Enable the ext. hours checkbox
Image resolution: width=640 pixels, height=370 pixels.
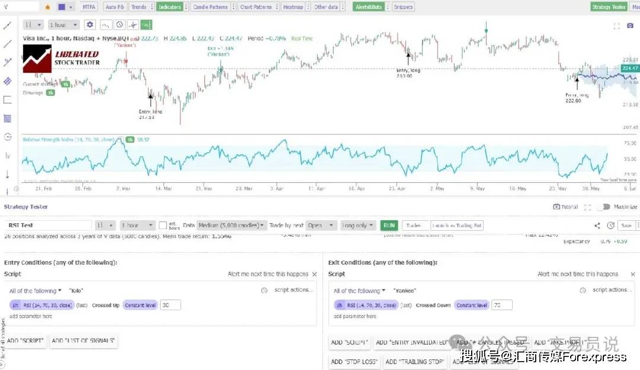point(162,226)
